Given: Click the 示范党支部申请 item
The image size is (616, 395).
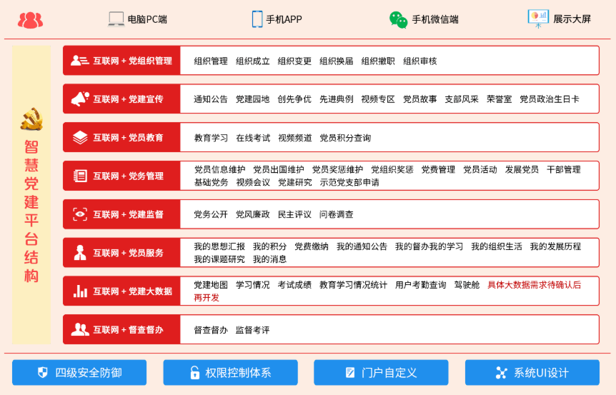Looking at the screenshot, I should point(349,182).
